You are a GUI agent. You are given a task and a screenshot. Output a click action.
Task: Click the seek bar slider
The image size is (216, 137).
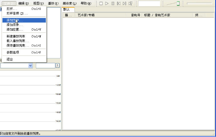200,3
